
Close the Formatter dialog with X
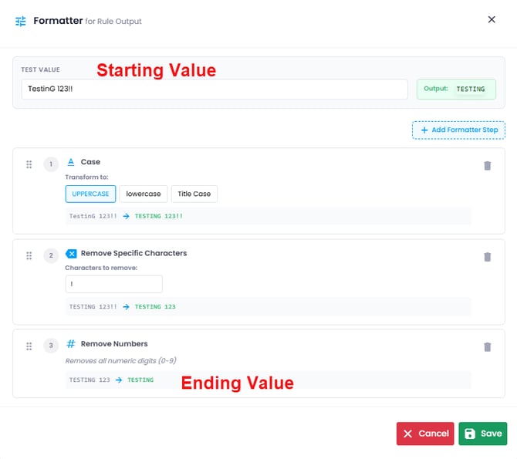pyautogui.click(x=492, y=20)
